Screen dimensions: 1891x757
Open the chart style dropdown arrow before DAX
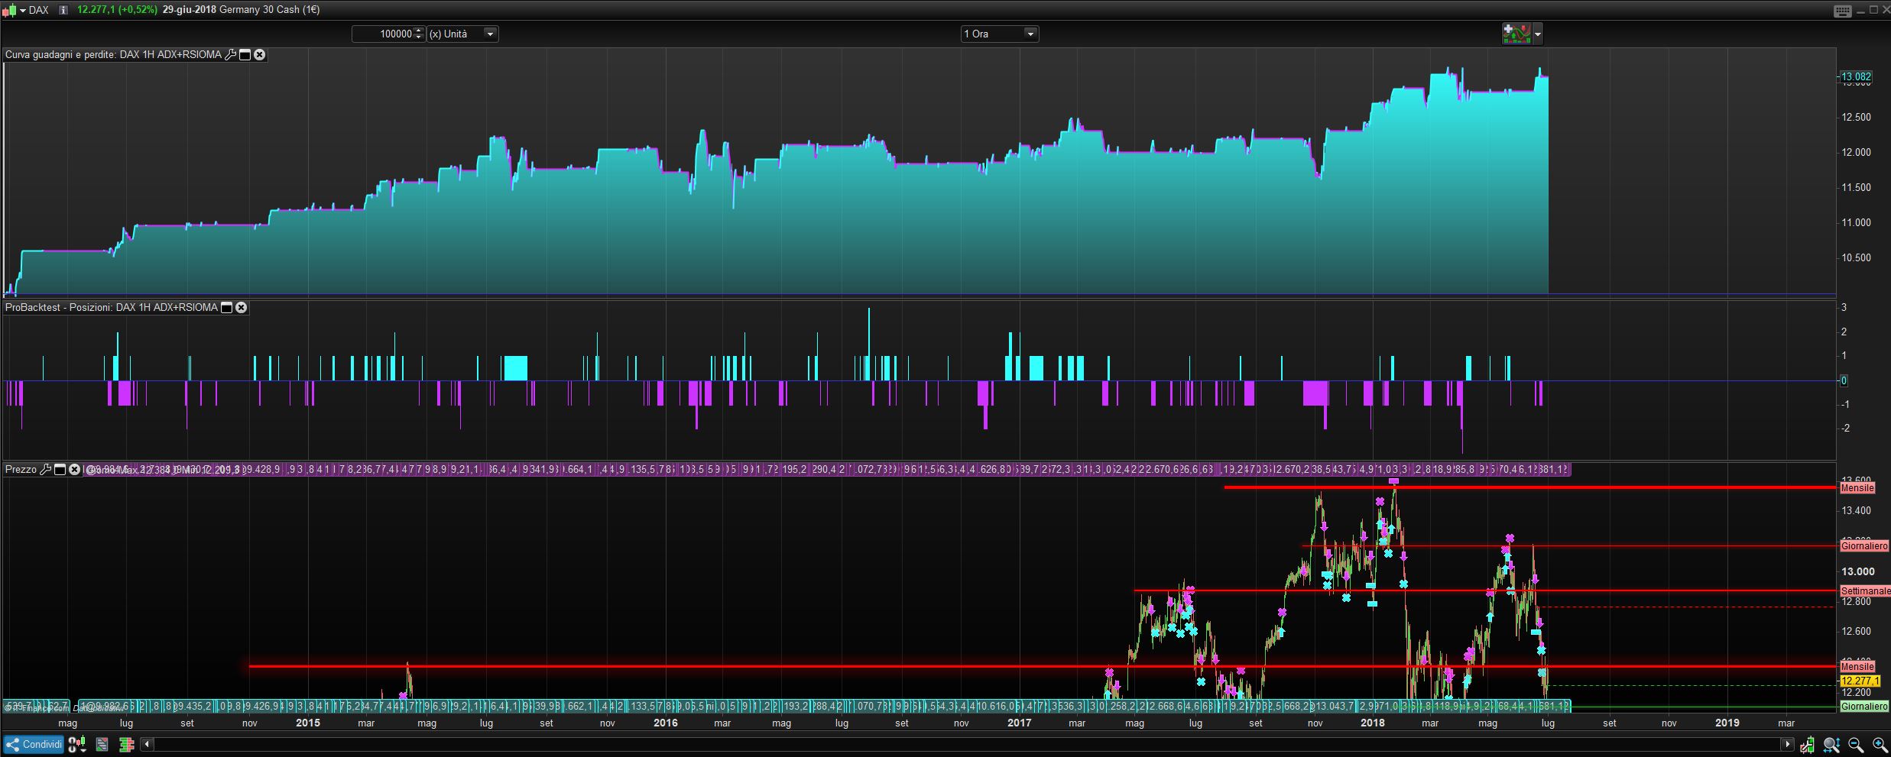23,10
